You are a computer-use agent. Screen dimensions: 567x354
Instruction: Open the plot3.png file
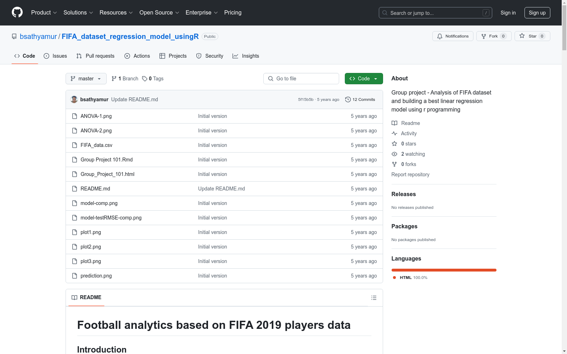[x=91, y=261]
